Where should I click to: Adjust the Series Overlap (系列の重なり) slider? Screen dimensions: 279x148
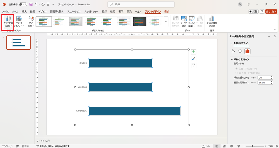[253, 78]
